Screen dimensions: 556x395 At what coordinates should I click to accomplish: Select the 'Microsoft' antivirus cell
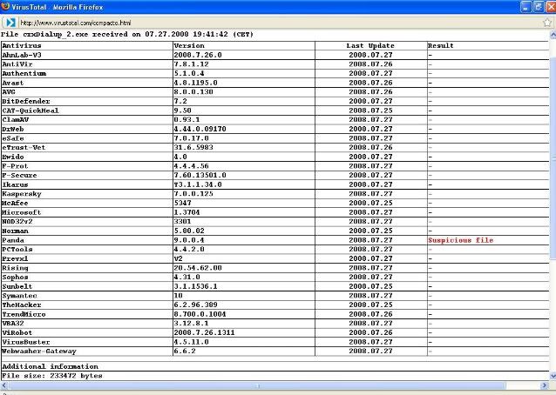(87, 212)
